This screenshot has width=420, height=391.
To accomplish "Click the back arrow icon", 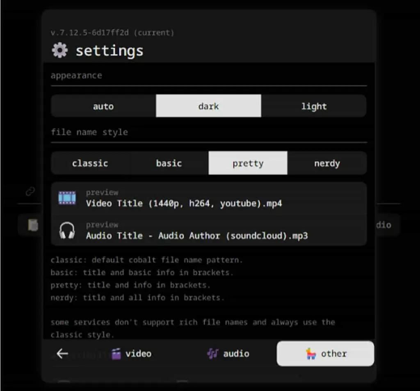I will point(62,354).
